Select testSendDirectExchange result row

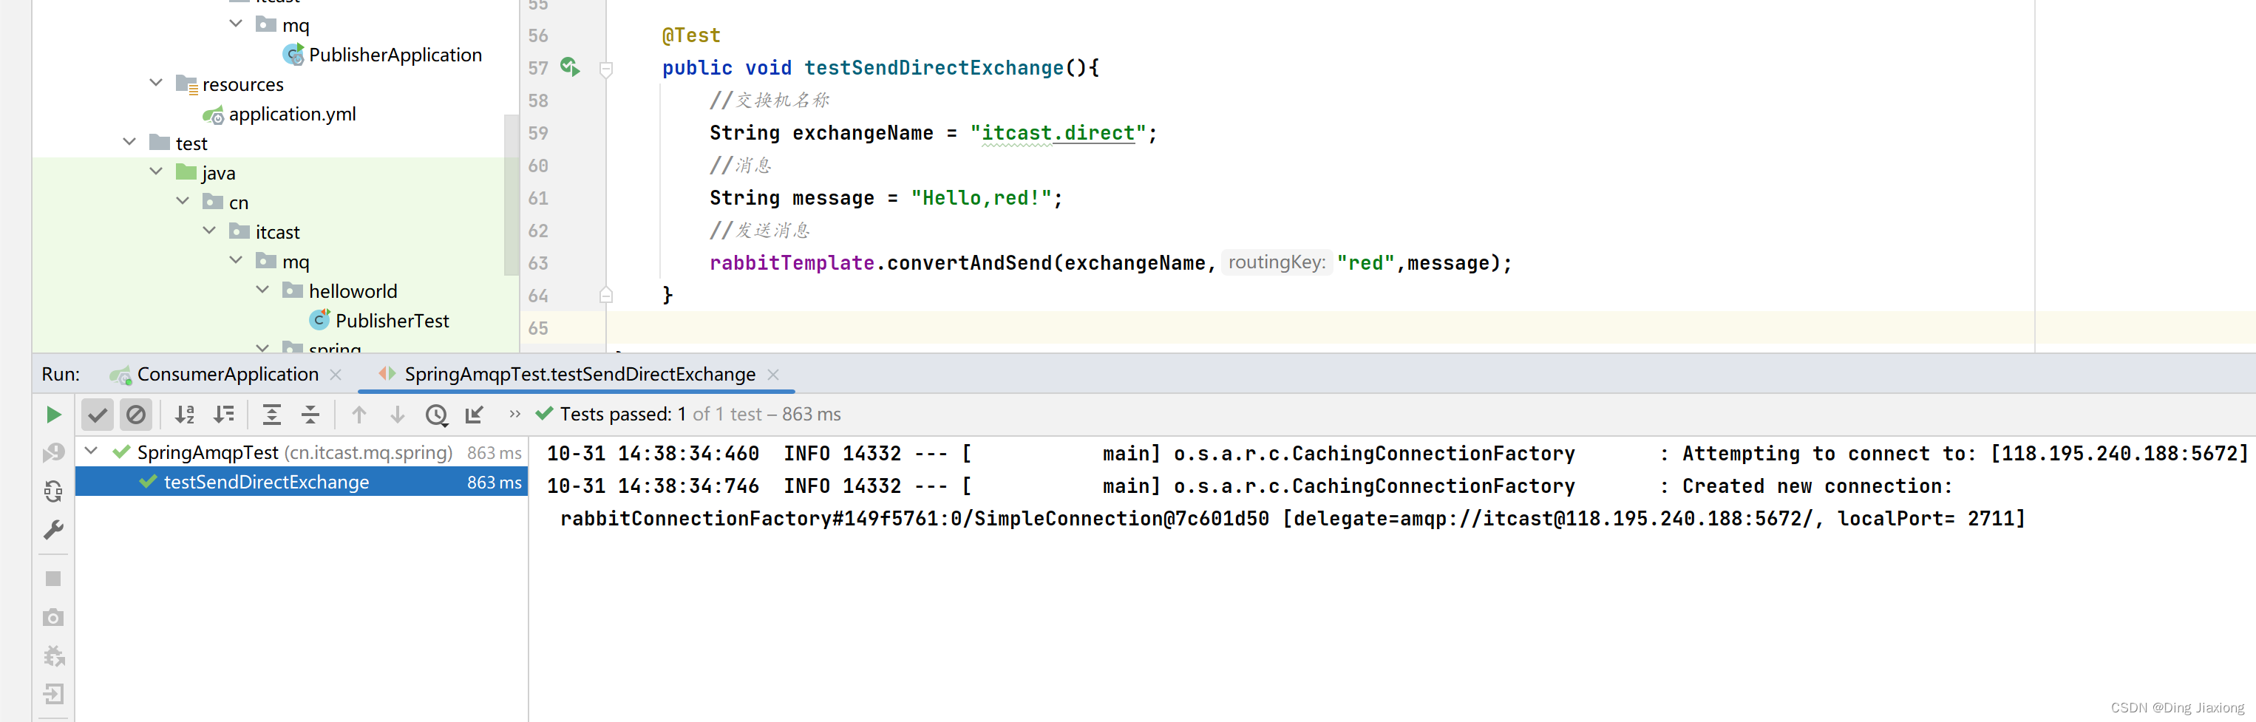(302, 483)
